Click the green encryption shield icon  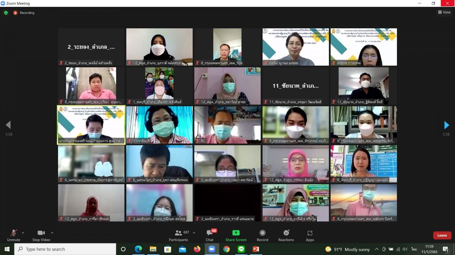6,12
